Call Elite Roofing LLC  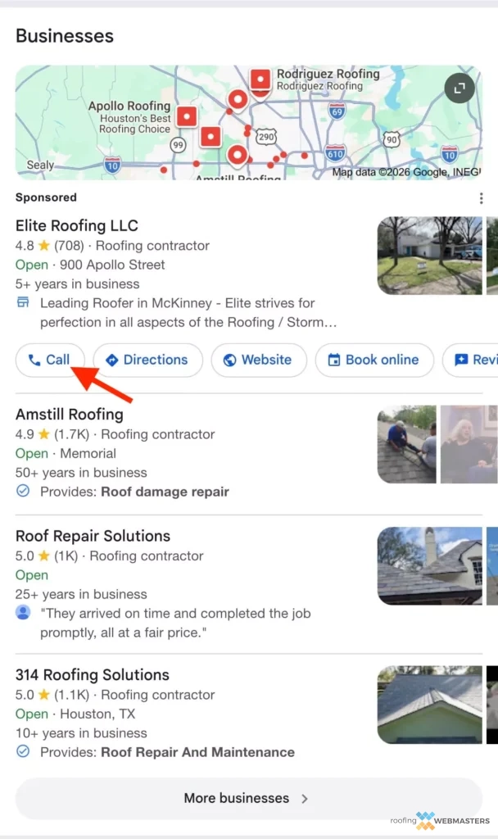50,360
